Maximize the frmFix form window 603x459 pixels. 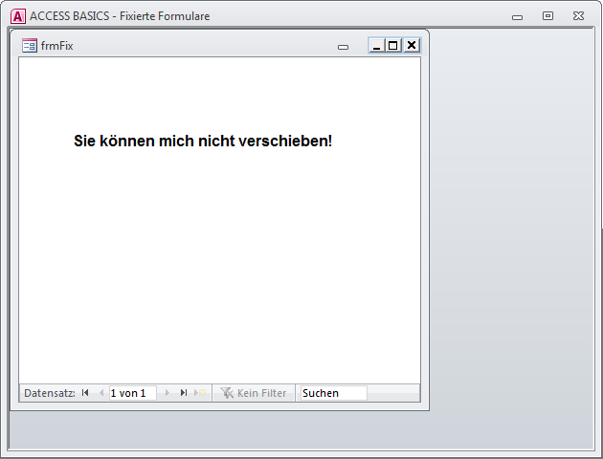click(393, 45)
